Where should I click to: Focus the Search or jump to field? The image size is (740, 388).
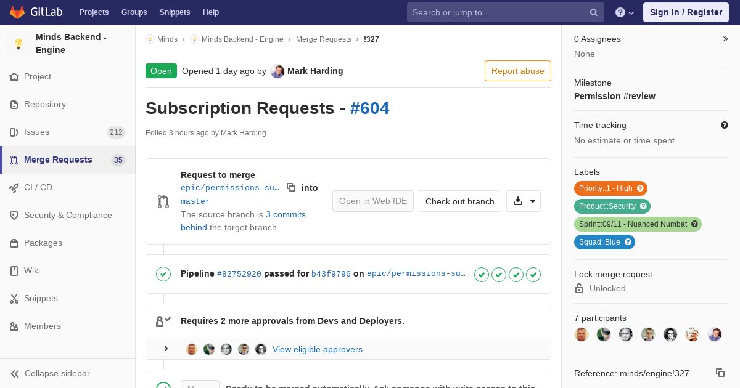[498, 12]
